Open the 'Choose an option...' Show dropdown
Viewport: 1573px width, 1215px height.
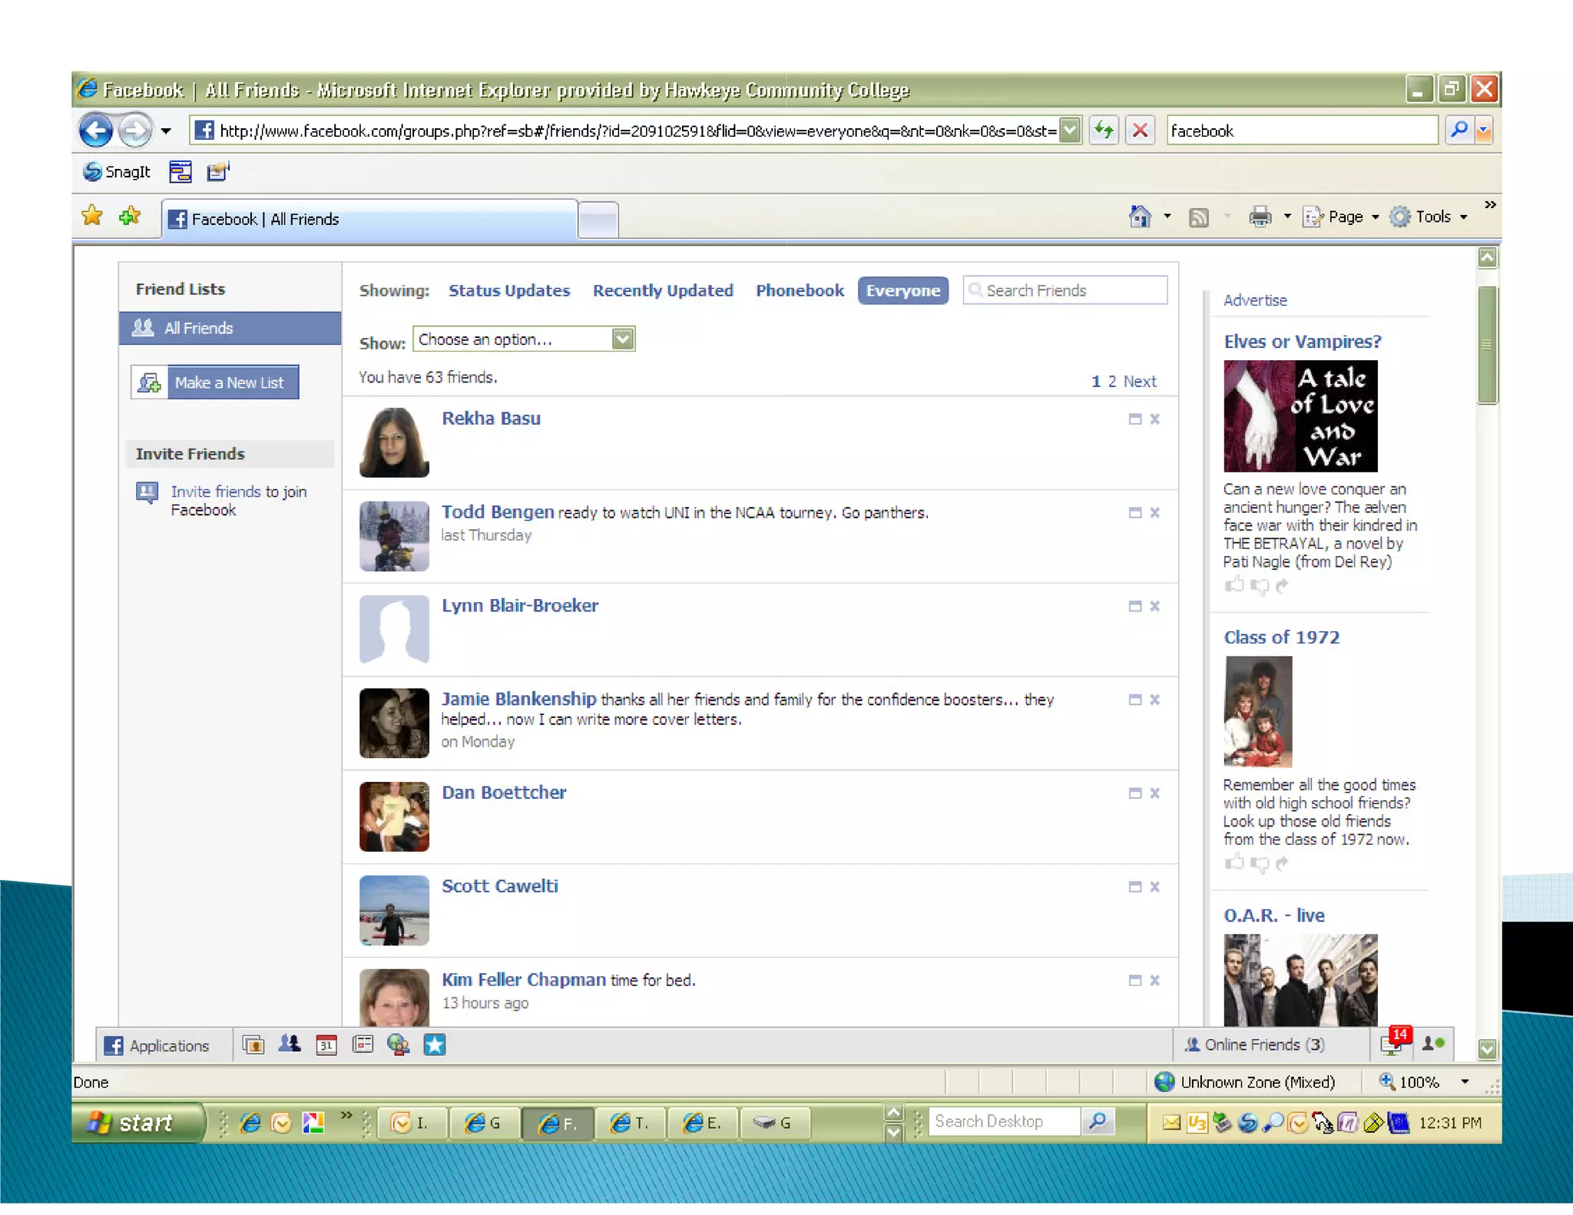[x=524, y=339]
